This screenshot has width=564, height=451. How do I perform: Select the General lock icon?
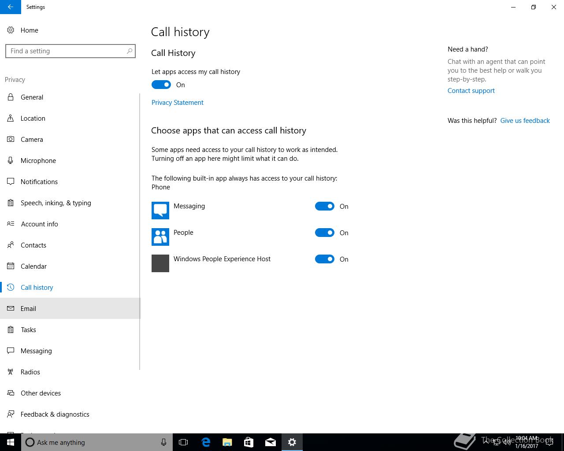pyautogui.click(x=11, y=97)
